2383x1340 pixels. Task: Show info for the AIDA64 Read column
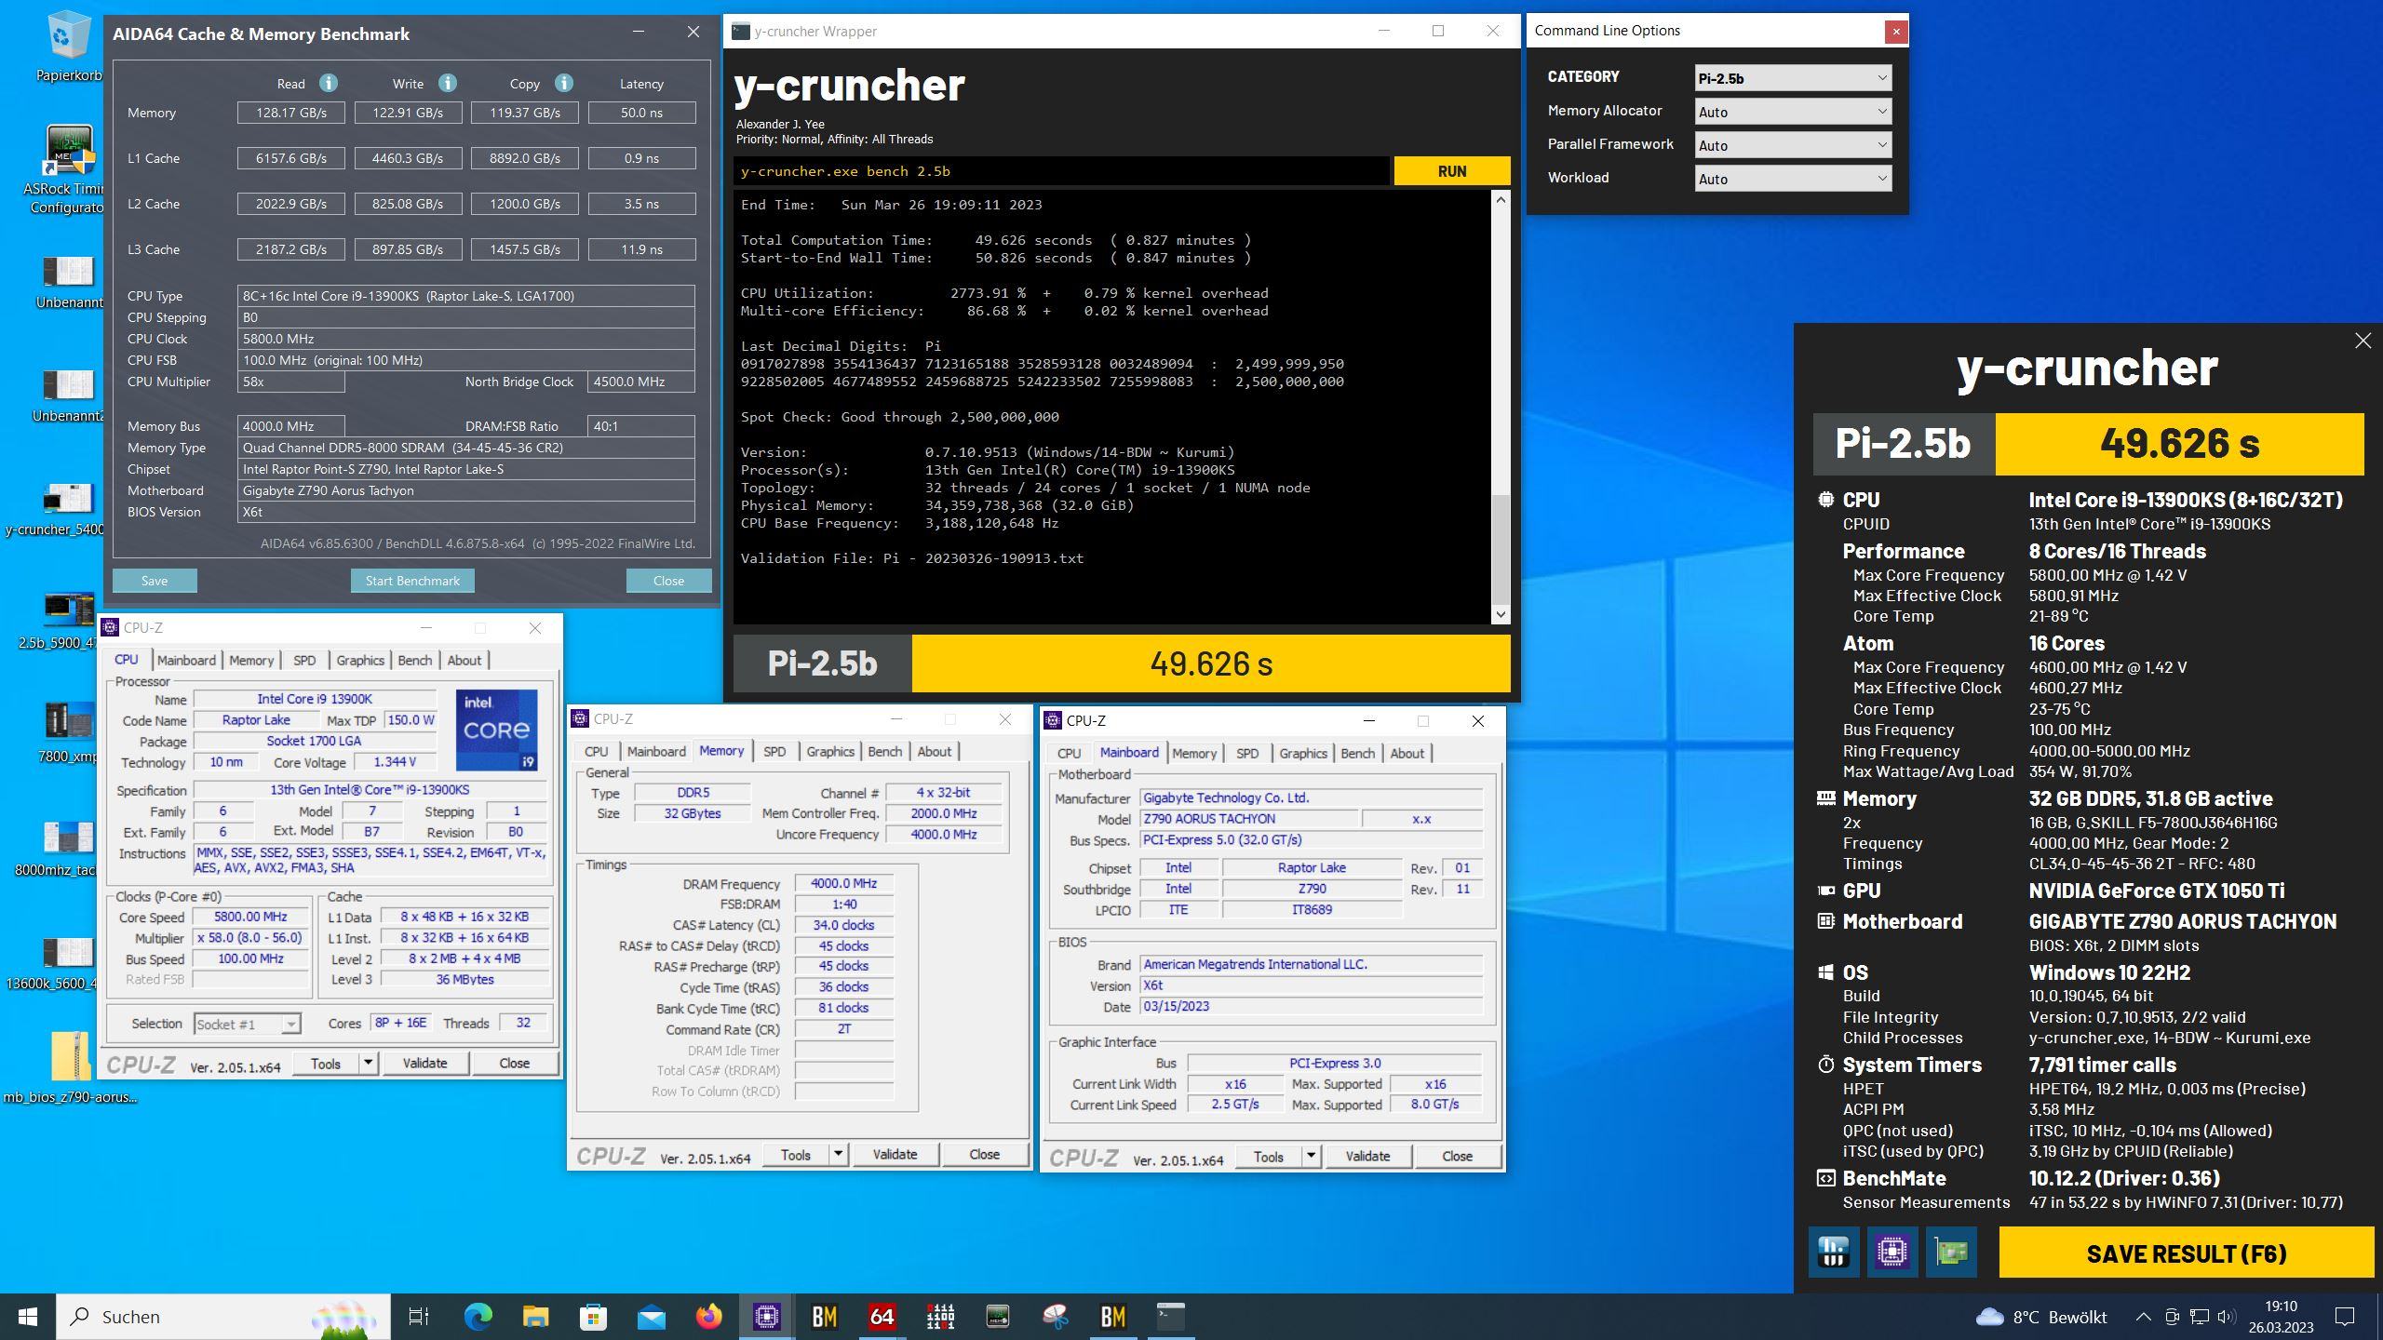tap(328, 83)
